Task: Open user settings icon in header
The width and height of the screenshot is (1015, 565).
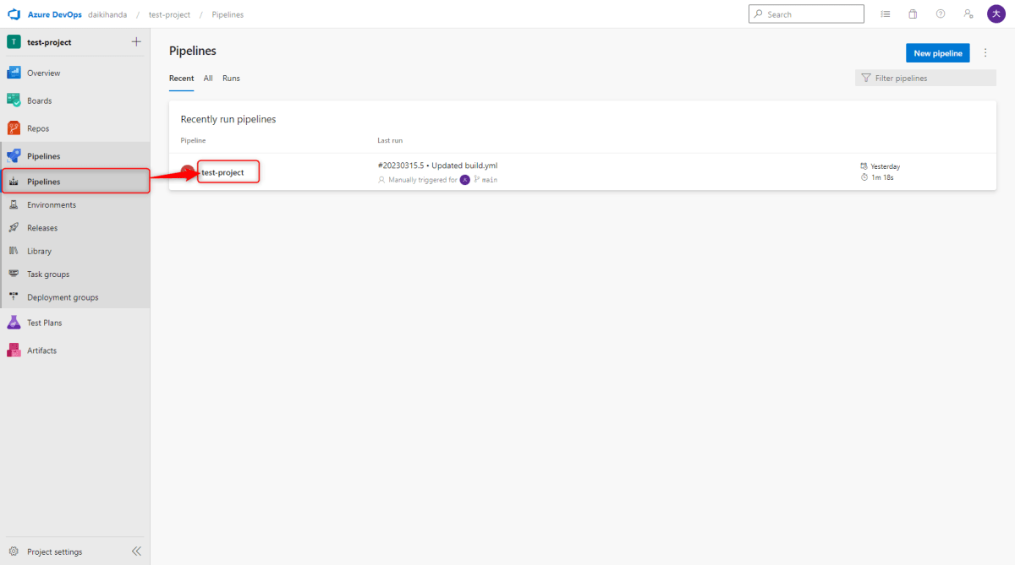Action: click(x=968, y=14)
